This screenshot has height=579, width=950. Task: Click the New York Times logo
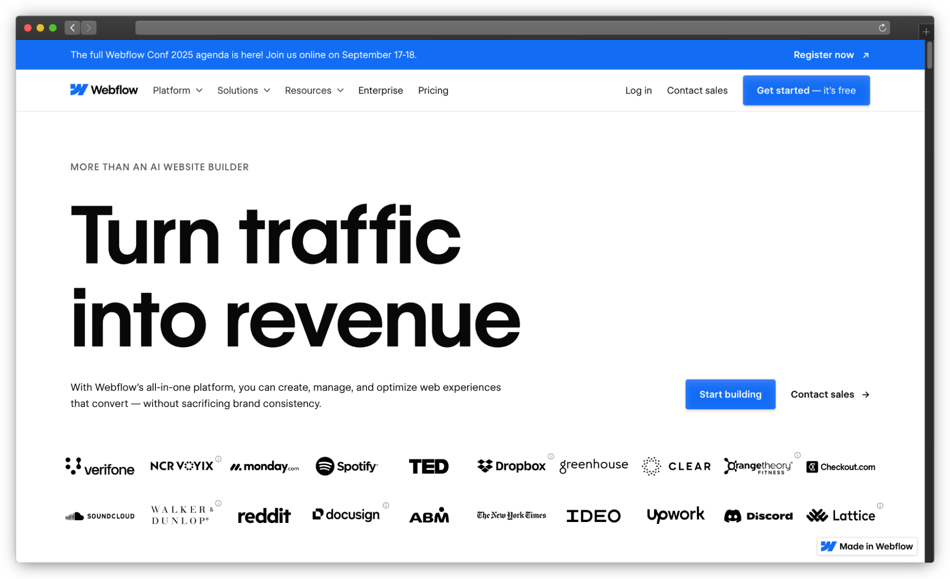coord(511,515)
